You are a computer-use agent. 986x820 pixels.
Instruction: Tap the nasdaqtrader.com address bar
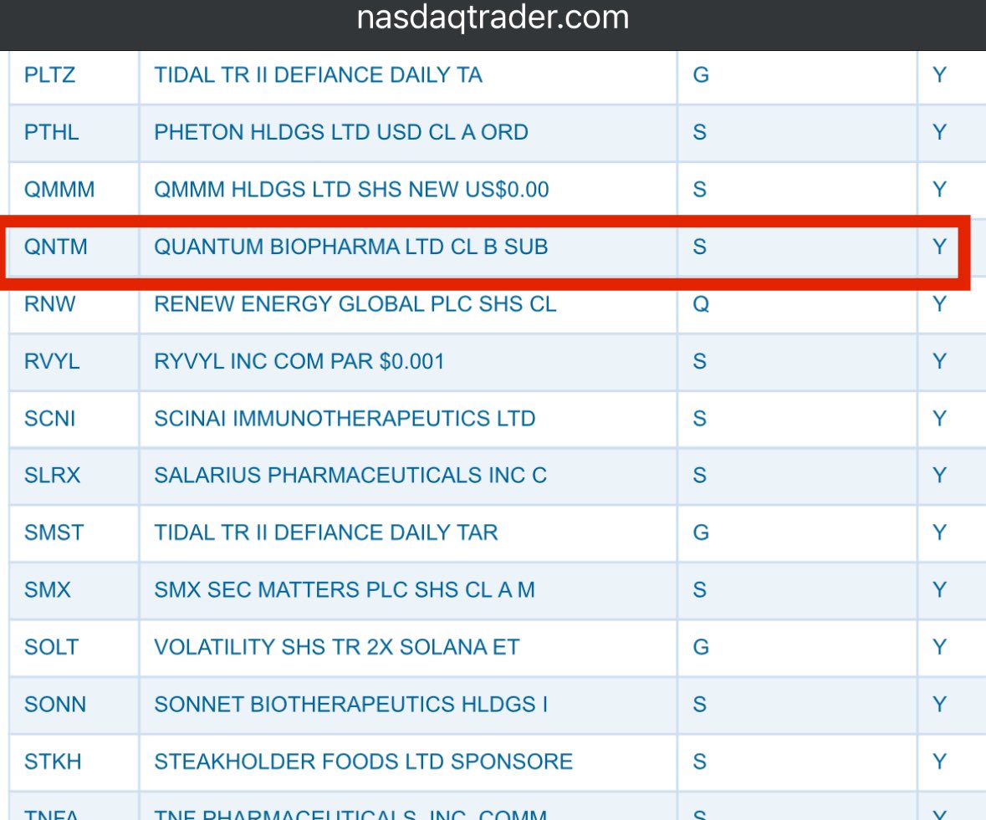[493, 18]
